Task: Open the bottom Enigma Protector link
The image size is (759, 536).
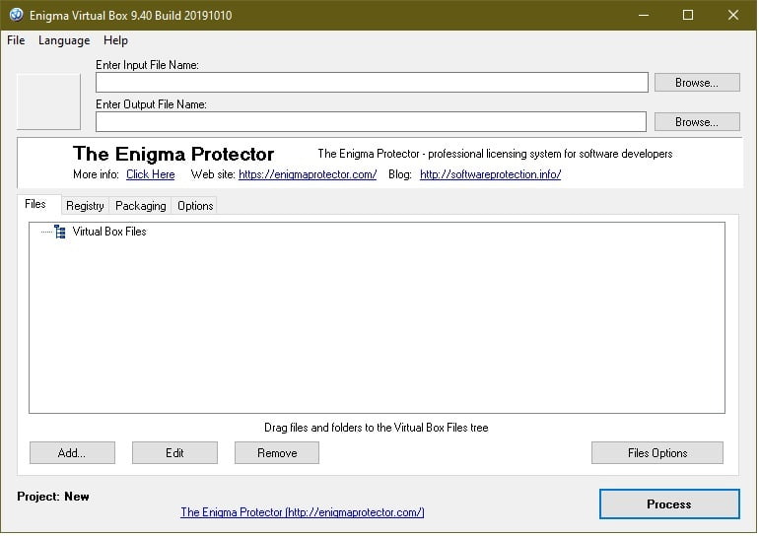Action: [303, 512]
